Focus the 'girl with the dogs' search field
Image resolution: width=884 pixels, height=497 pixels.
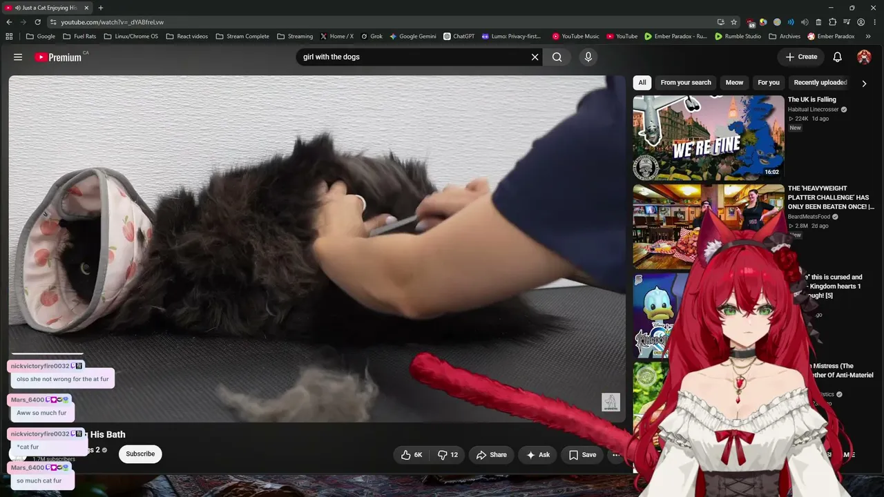(x=412, y=57)
